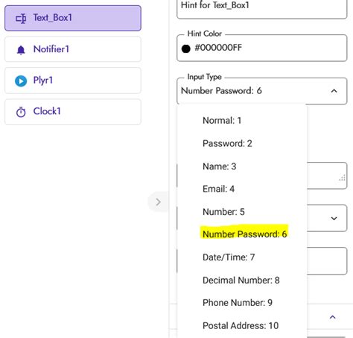Click the Input Type up chevron
The image size is (353, 338).
334,91
